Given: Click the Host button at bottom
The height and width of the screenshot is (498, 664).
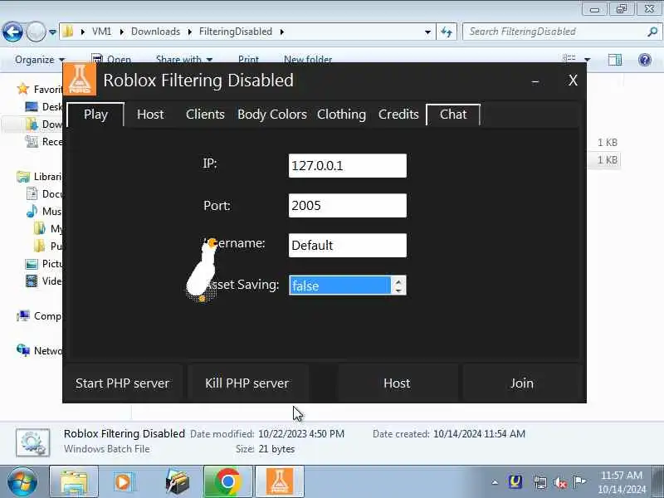Looking at the screenshot, I should (x=397, y=383).
